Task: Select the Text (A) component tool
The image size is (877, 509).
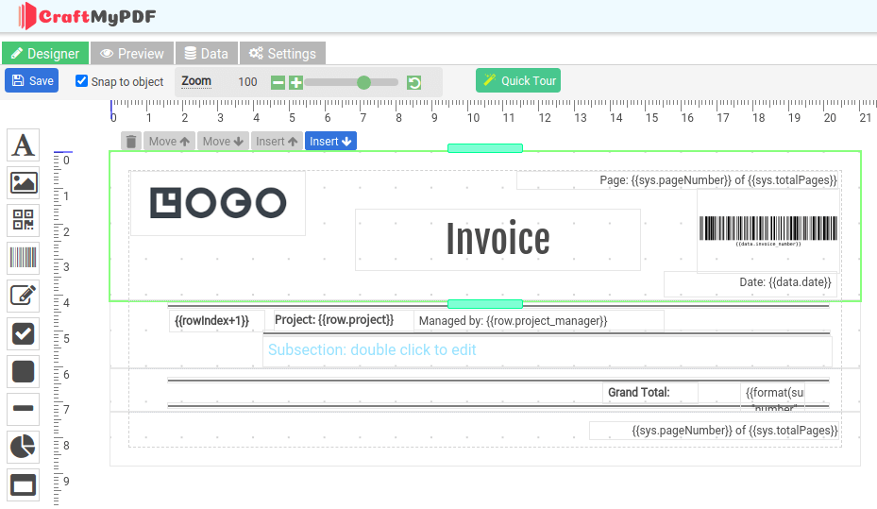Action: pos(23,144)
